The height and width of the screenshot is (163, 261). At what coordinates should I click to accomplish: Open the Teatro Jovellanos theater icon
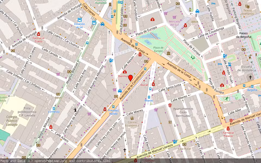coord(247,6)
